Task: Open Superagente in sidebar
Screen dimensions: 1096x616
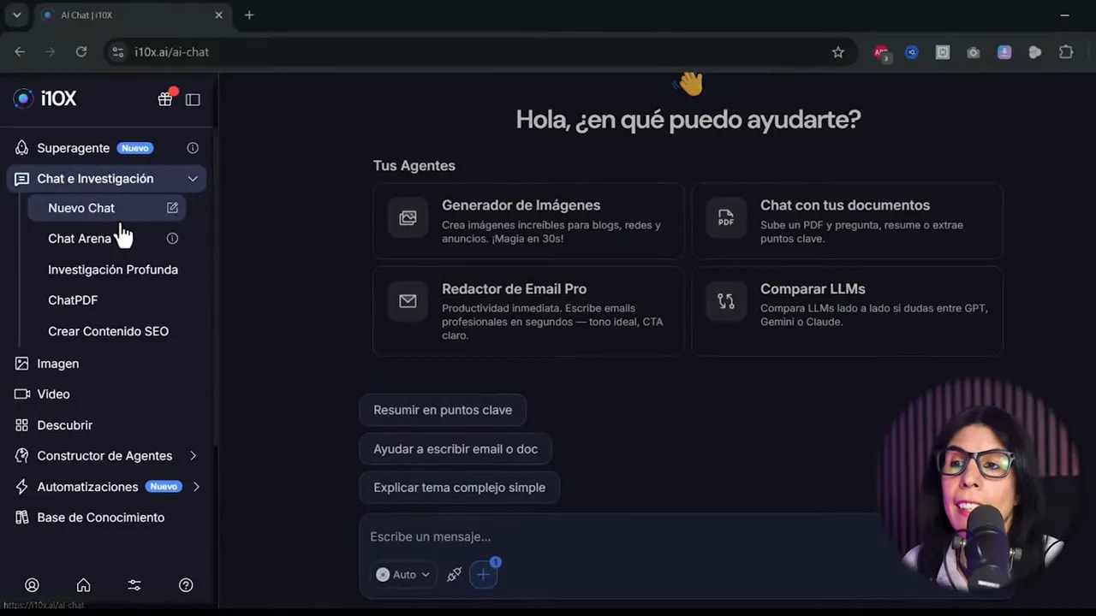Action: (x=73, y=148)
